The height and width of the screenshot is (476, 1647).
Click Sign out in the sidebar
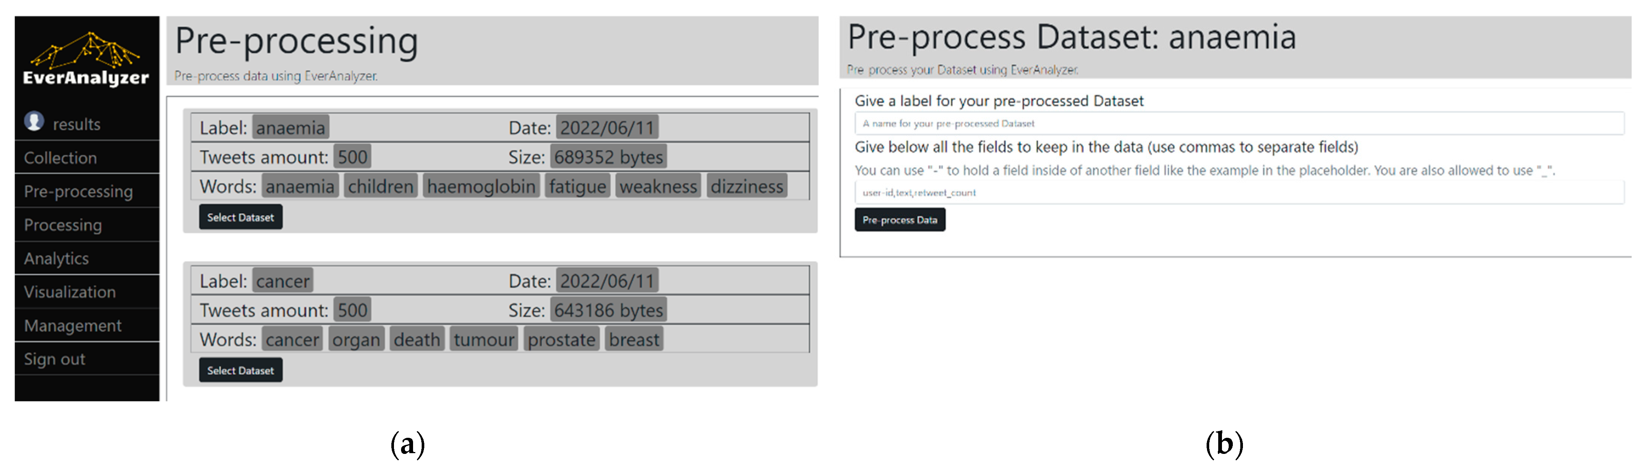click(54, 360)
